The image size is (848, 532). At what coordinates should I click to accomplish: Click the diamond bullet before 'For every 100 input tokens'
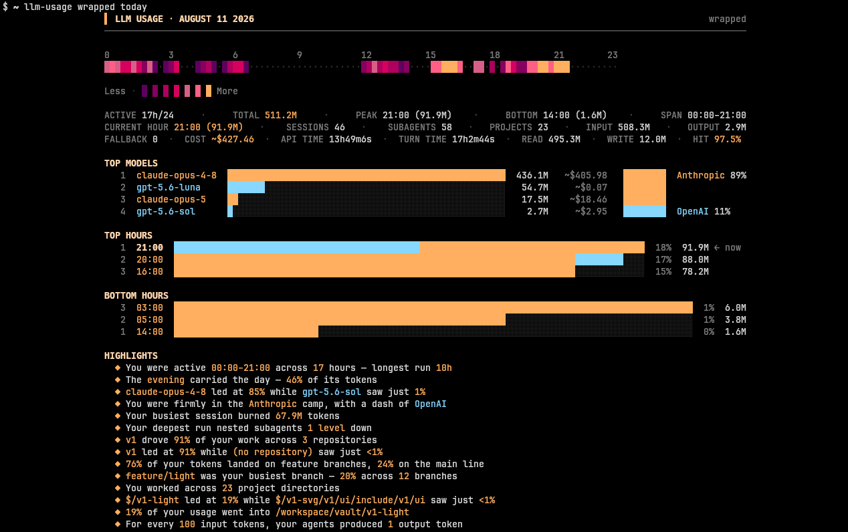[118, 525]
